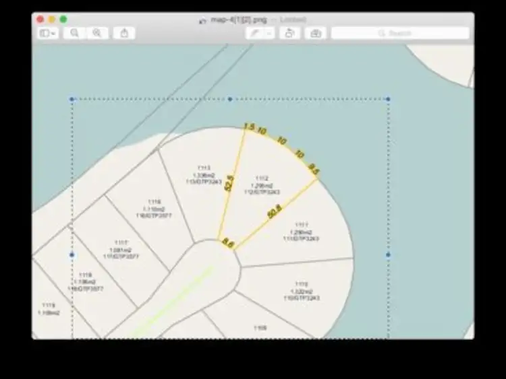Screen dimensions: 506x379
Task: Click the zoom out magnifier icon
Action: [x=75, y=33]
